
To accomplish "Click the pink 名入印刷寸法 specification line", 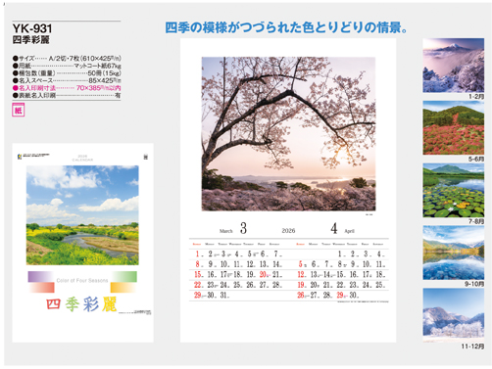I will 67,88.
